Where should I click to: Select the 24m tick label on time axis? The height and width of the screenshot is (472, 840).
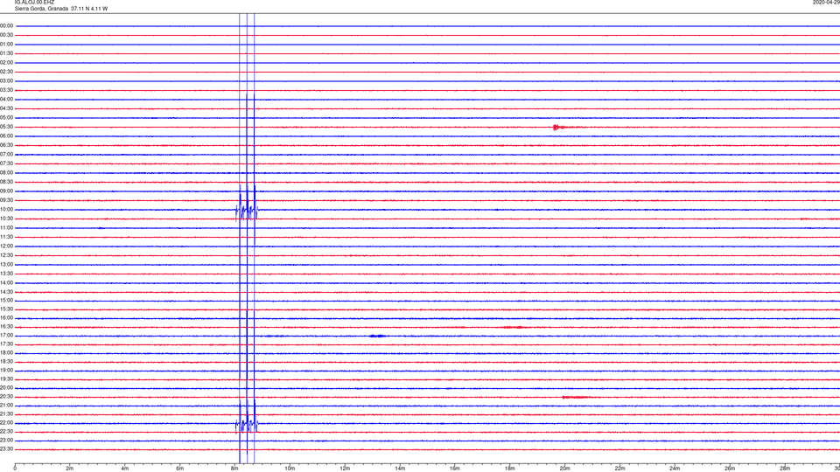click(x=675, y=469)
